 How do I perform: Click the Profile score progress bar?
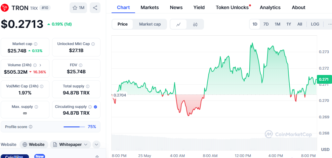coord(74,127)
